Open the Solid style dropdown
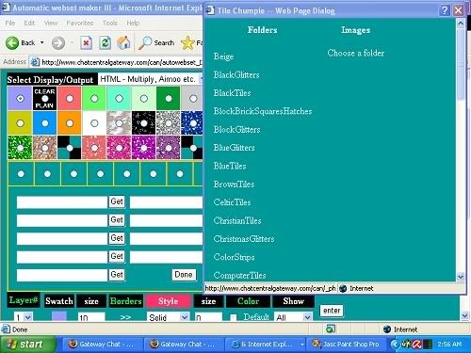The width and height of the screenshot is (471, 353). [x=169, y=317]
